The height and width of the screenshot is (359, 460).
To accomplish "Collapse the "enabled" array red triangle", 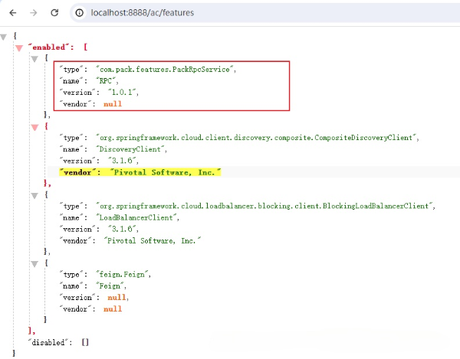I will pos(19,48).
